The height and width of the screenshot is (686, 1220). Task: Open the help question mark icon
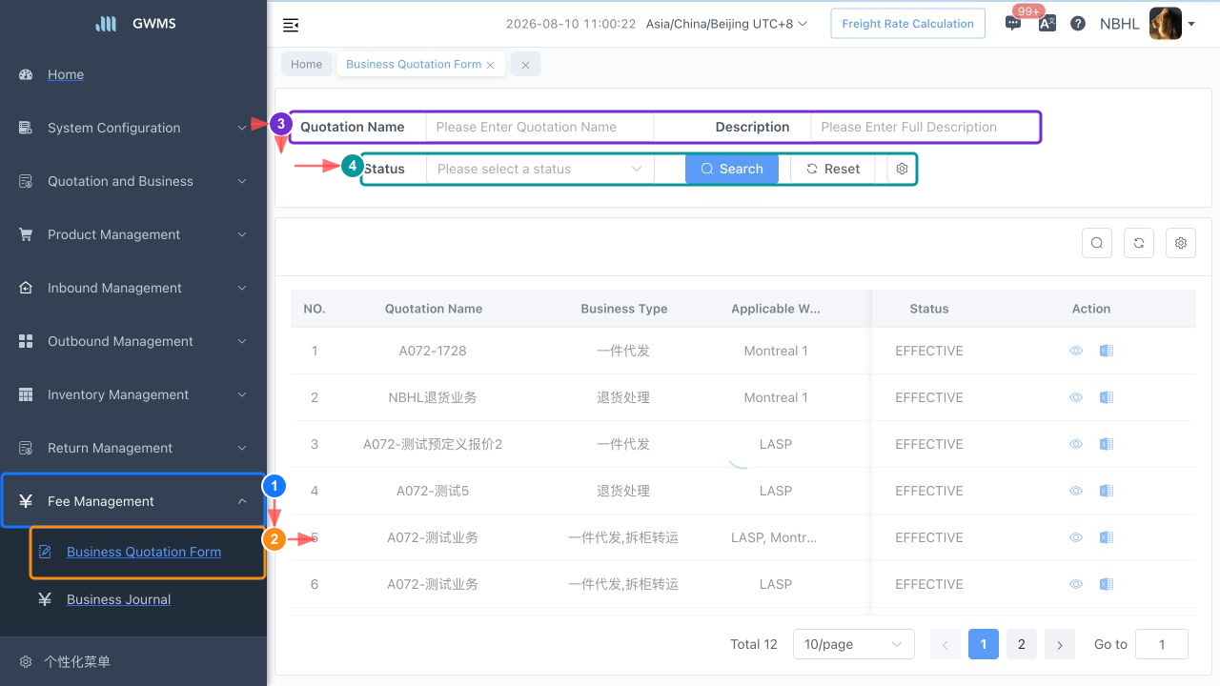[x=1078, y=24]
